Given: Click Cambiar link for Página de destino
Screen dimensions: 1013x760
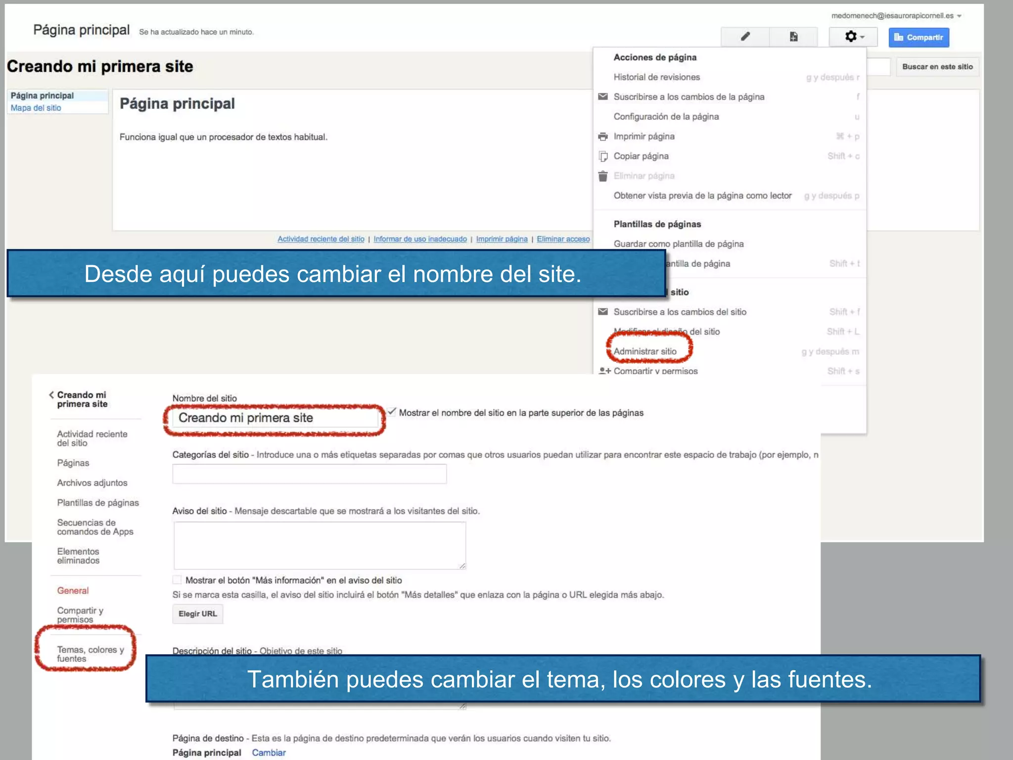Looking at the screenshot, I should (x=269, y=753).
